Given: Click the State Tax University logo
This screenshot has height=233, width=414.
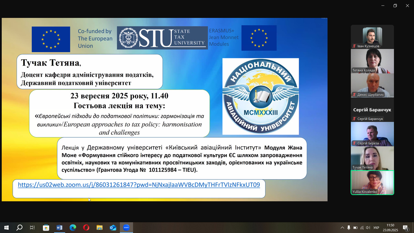Looking at the screenshot, I should (x=162, y=38).
